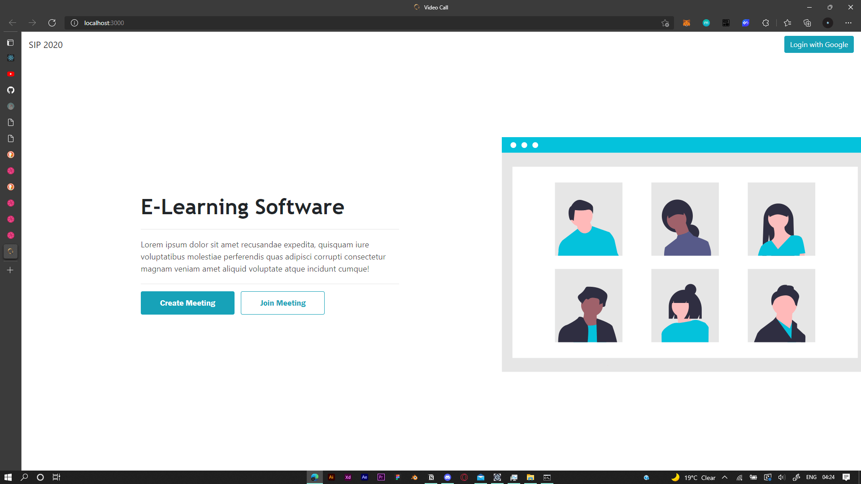Viewport: 861px width, 484px height.
Task: Open the Favorites list icon
Action: 787,23
